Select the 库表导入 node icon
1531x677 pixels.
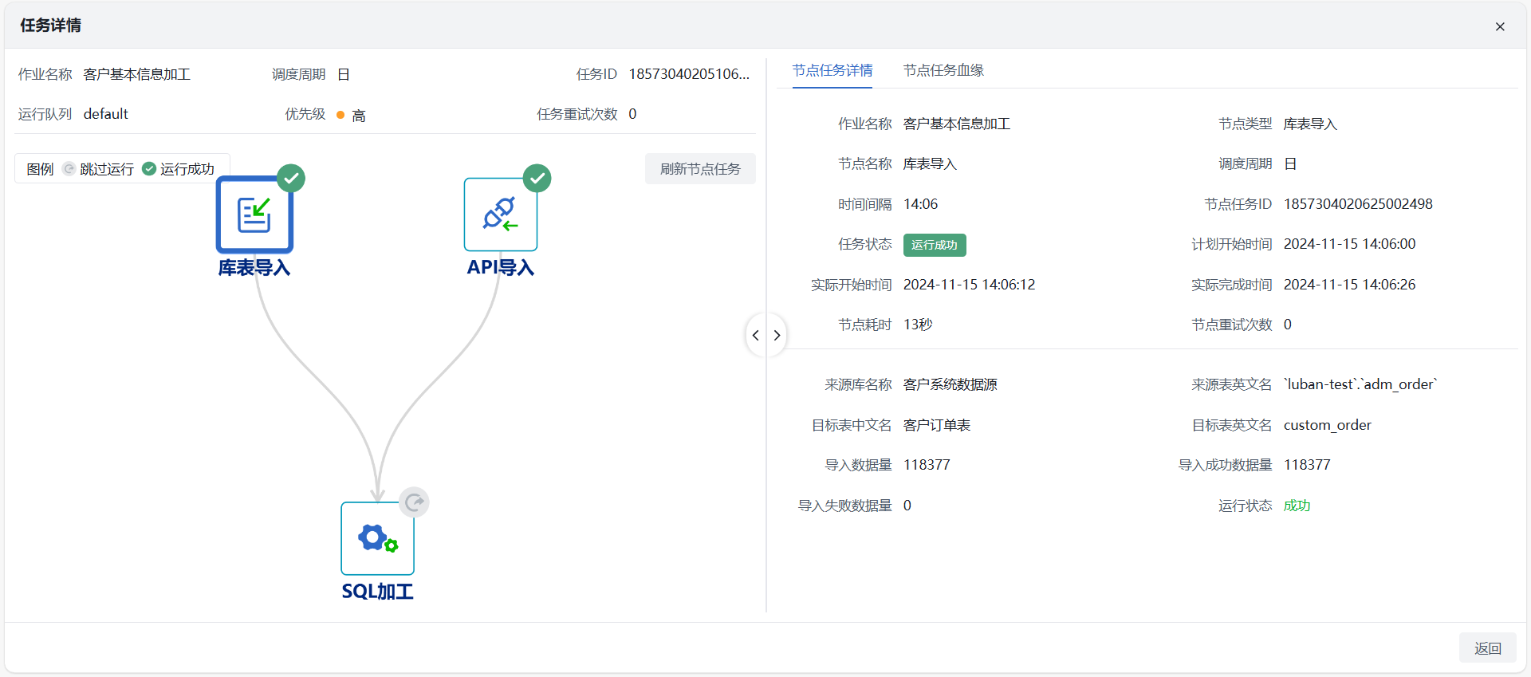(x=254, y=215)
